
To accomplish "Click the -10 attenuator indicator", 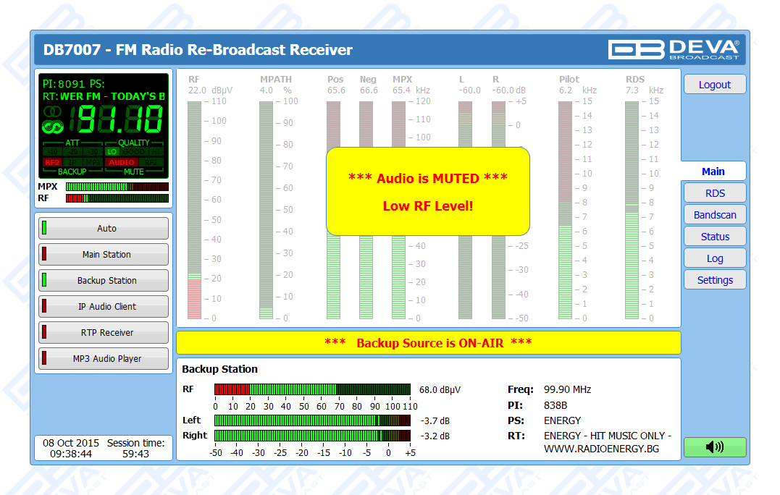I will point(52,152).
